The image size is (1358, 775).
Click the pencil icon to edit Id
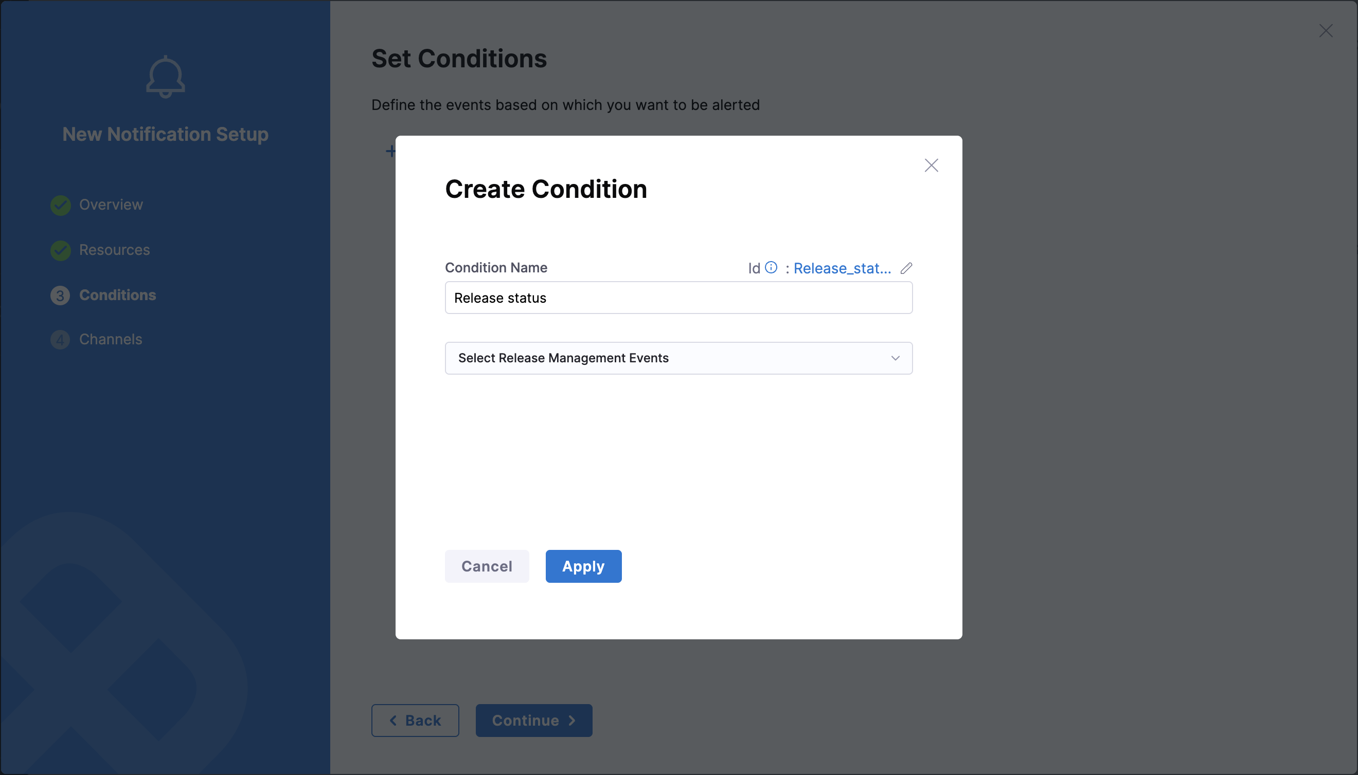coord(906,268)
